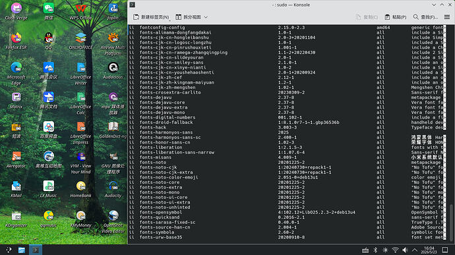
Task: Click version 1:8.1.0r7-1~1.gbp36536b text
Action: (x=309, y=123)
